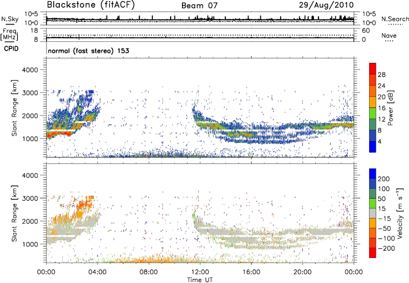Click '1000' tick on the Velocity panel axis
This screenshot has height=283, width=409.
(30, 245)
